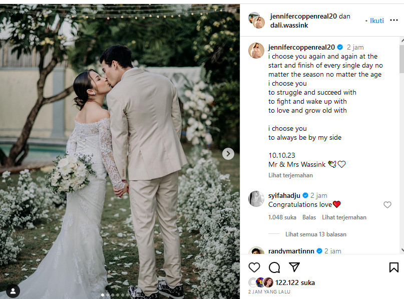The width and height of the screenshot is (404, 299).
Task: Go to next photo in carousel
Action: tap(228, 154)
